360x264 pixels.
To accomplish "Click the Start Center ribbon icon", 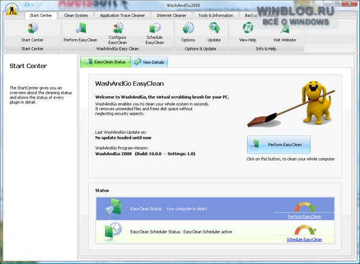I will tap(32, 28).
